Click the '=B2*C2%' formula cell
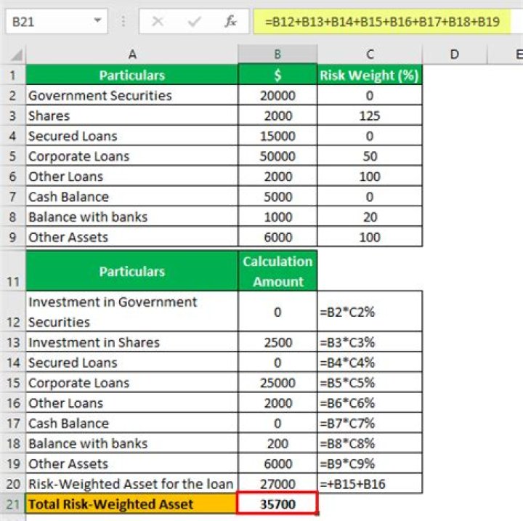Image resolution: width=523 pixels, height=521 pixels. [x=370, y=312]
